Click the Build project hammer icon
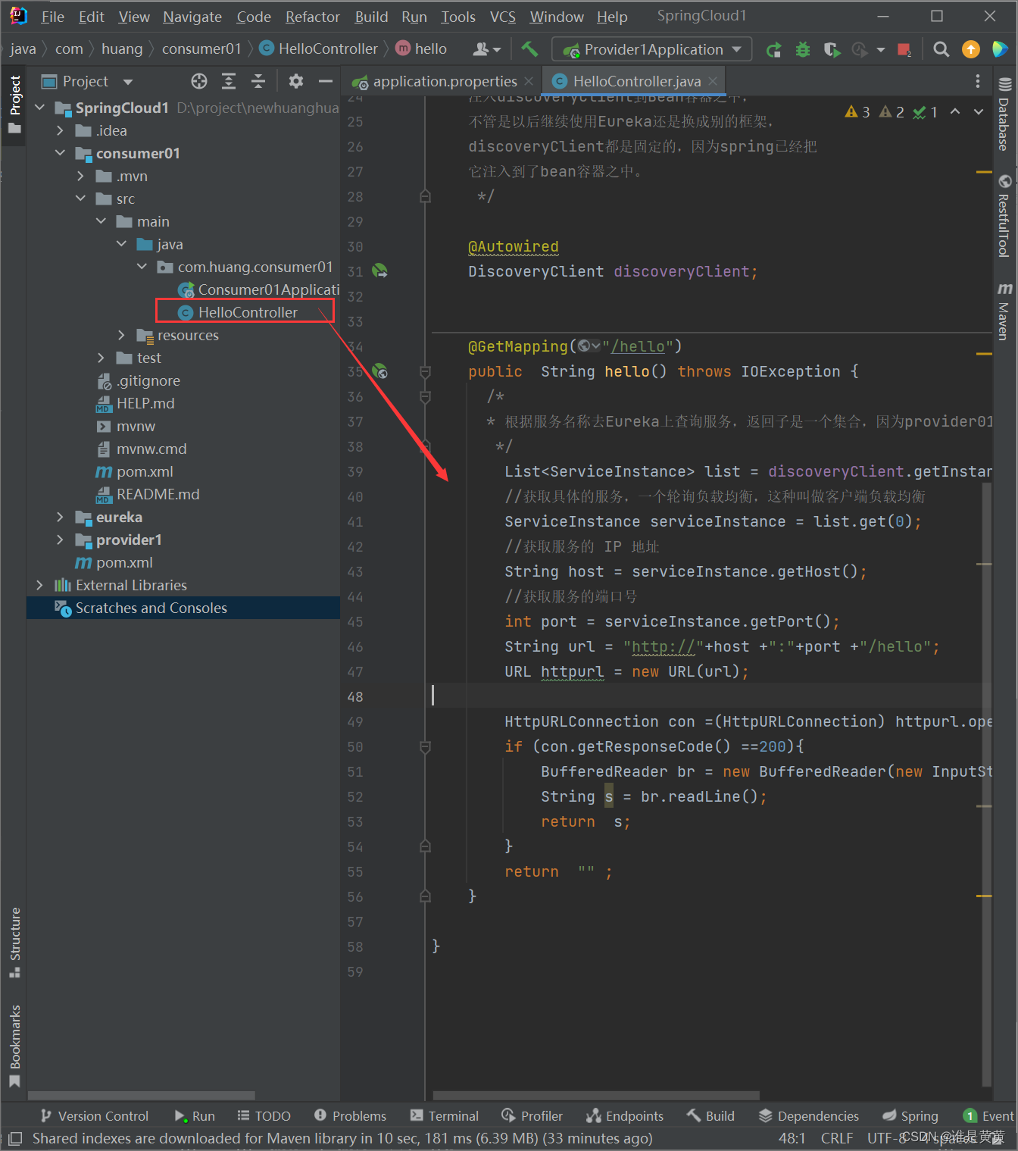Image resolution: width=1018 pixels, height=1151 pixels. click(529, 49)
